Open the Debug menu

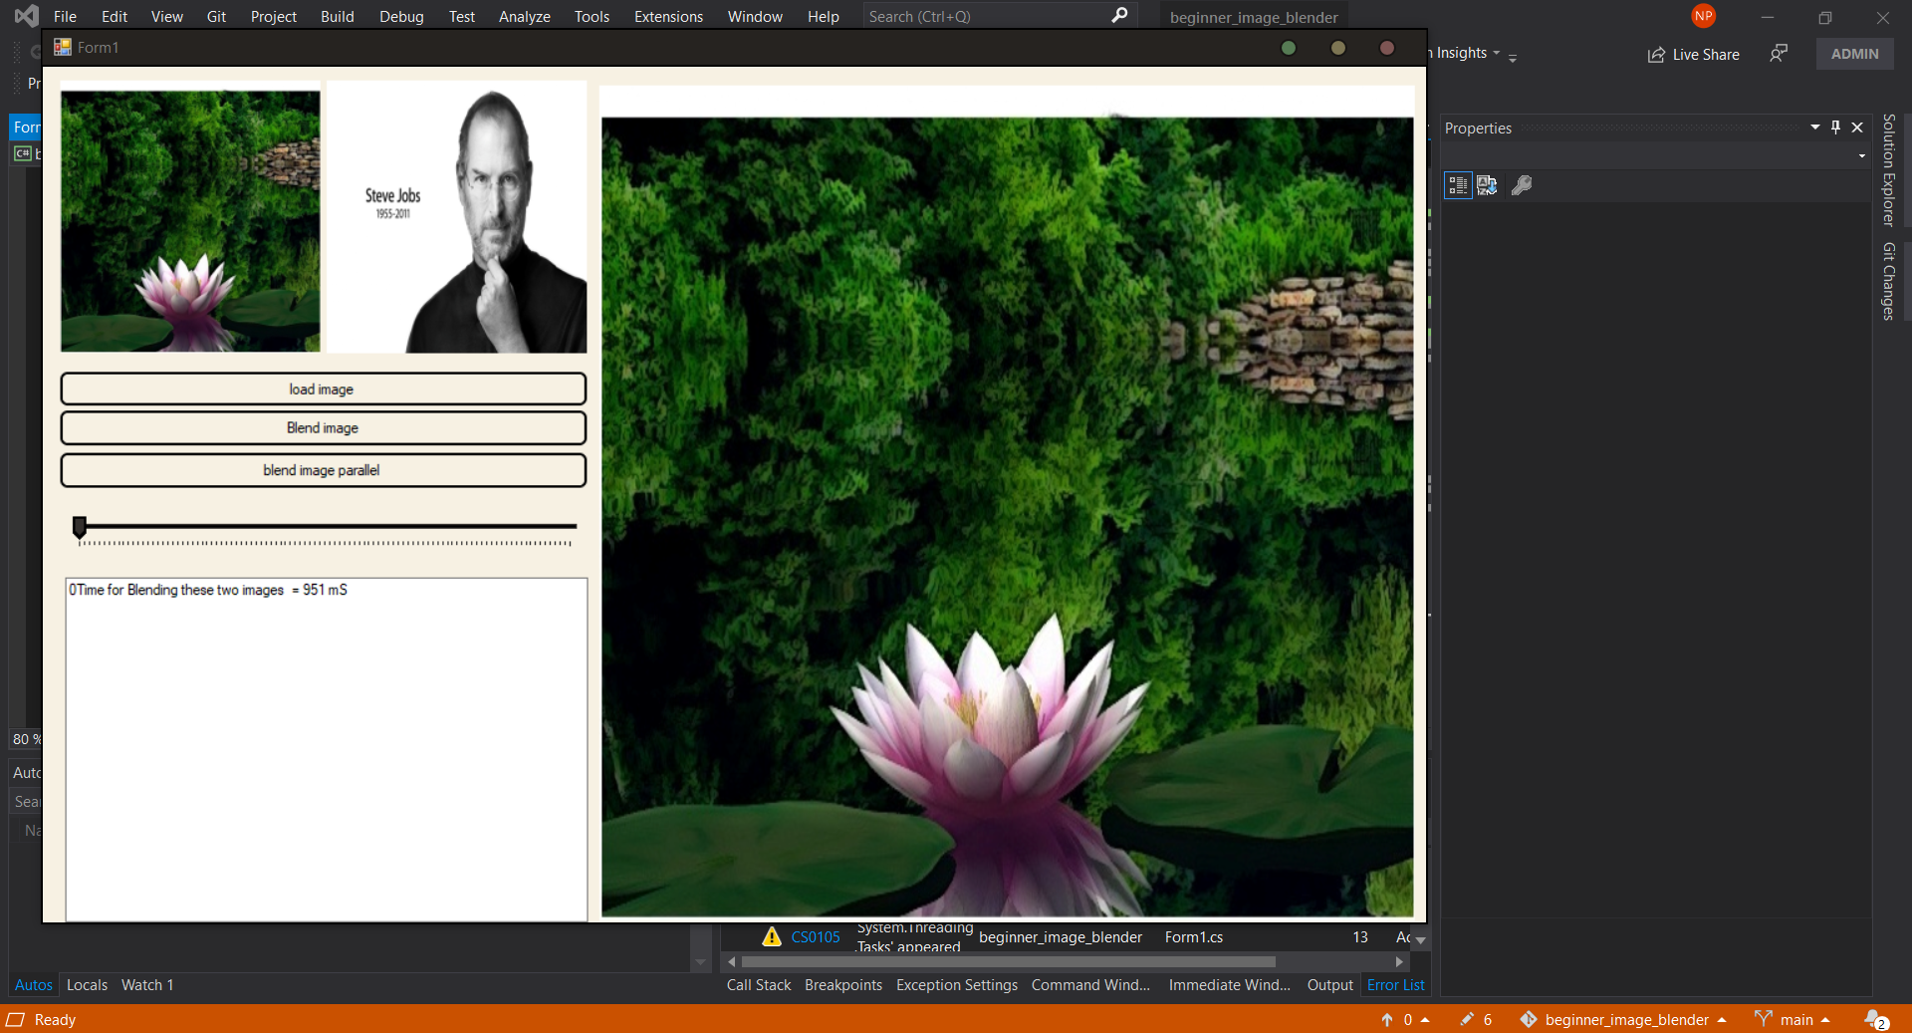click(x=400, y=16)
